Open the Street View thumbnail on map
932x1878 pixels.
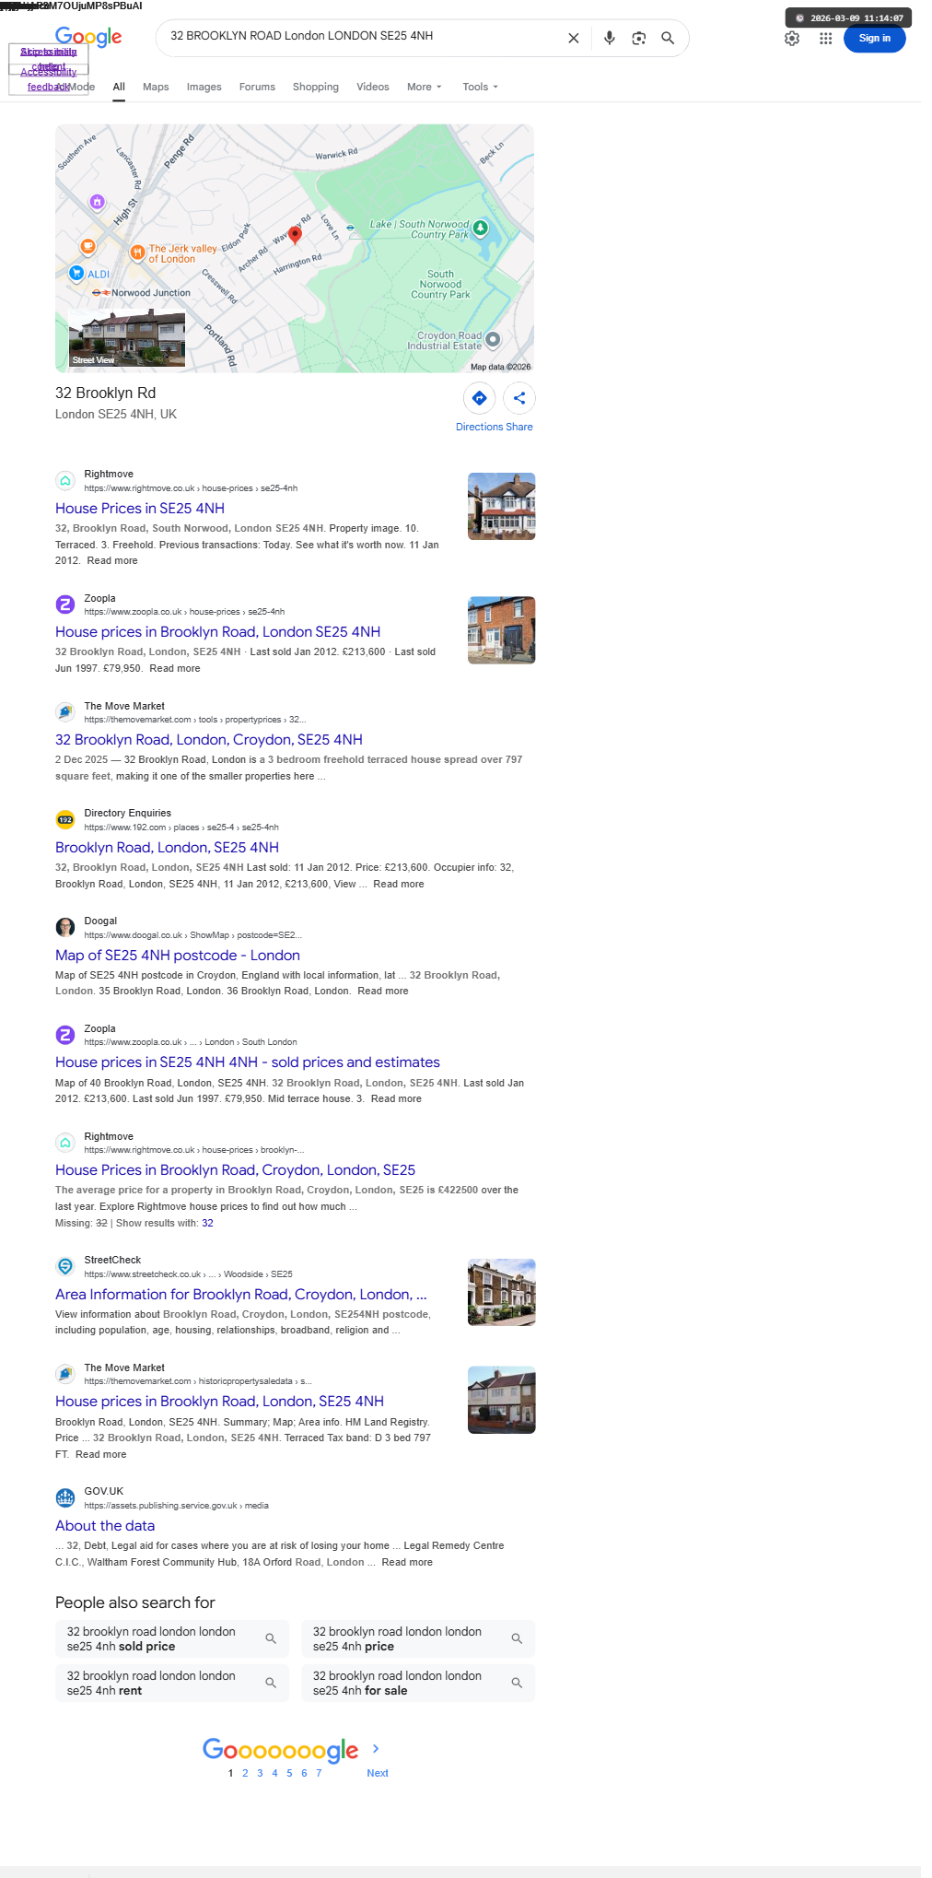pyautogui.click(x=127, y=339)
